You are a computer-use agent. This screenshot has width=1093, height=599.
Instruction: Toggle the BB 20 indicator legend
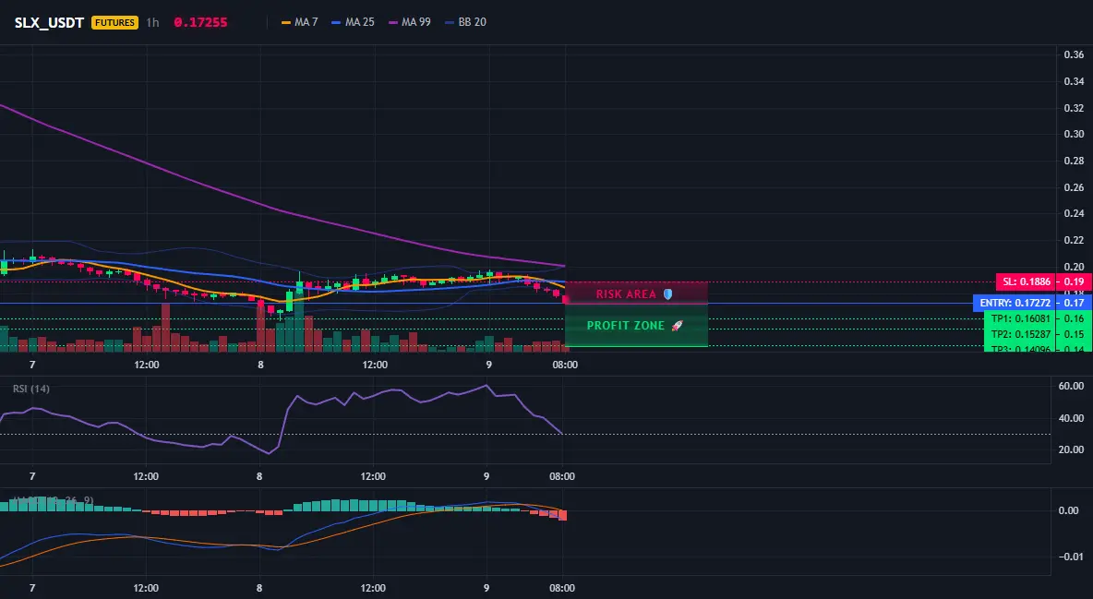465,22
